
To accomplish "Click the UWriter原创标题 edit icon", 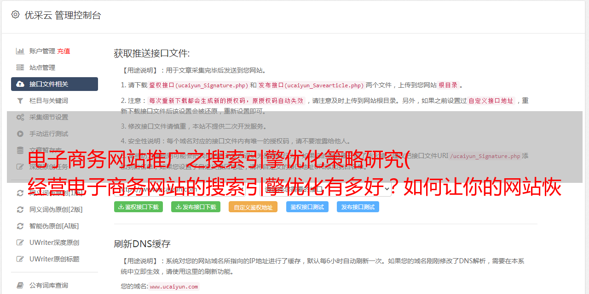I will [20, 259].
